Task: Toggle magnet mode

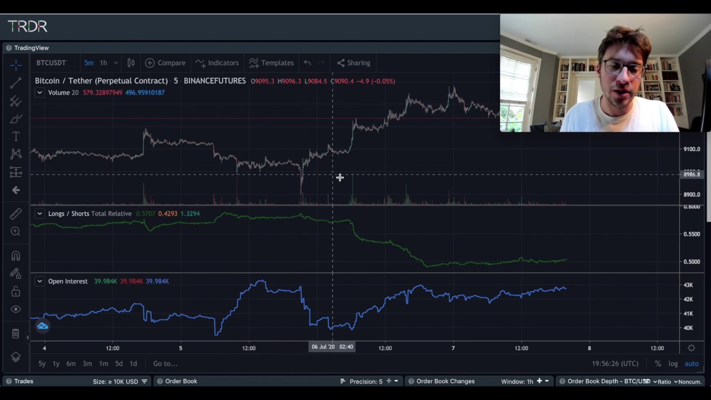Action: [16, 256]
